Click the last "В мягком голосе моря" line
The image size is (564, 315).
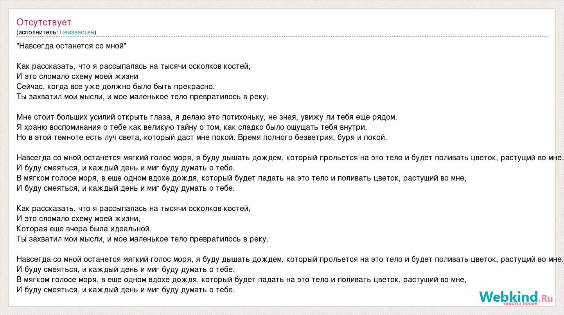[241, 279]
